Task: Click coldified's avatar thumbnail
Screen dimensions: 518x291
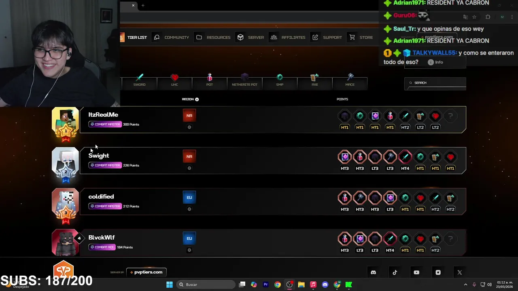Action: [65, 206]
